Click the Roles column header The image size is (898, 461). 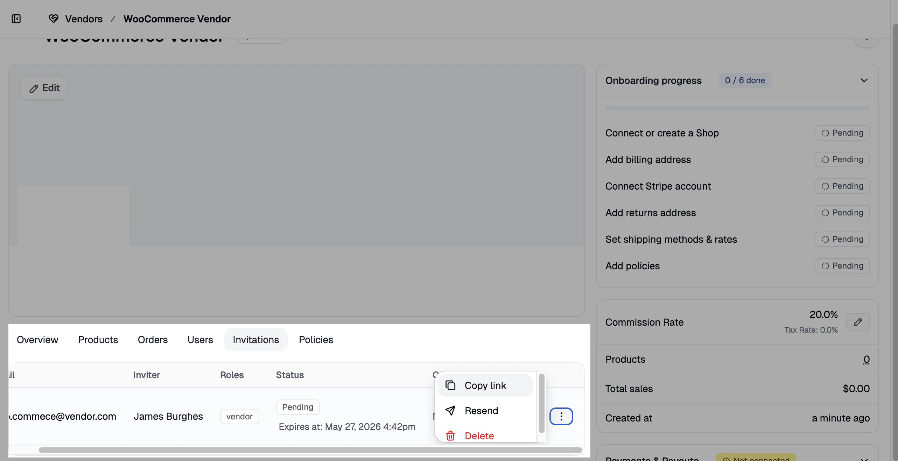pos(232,375)
